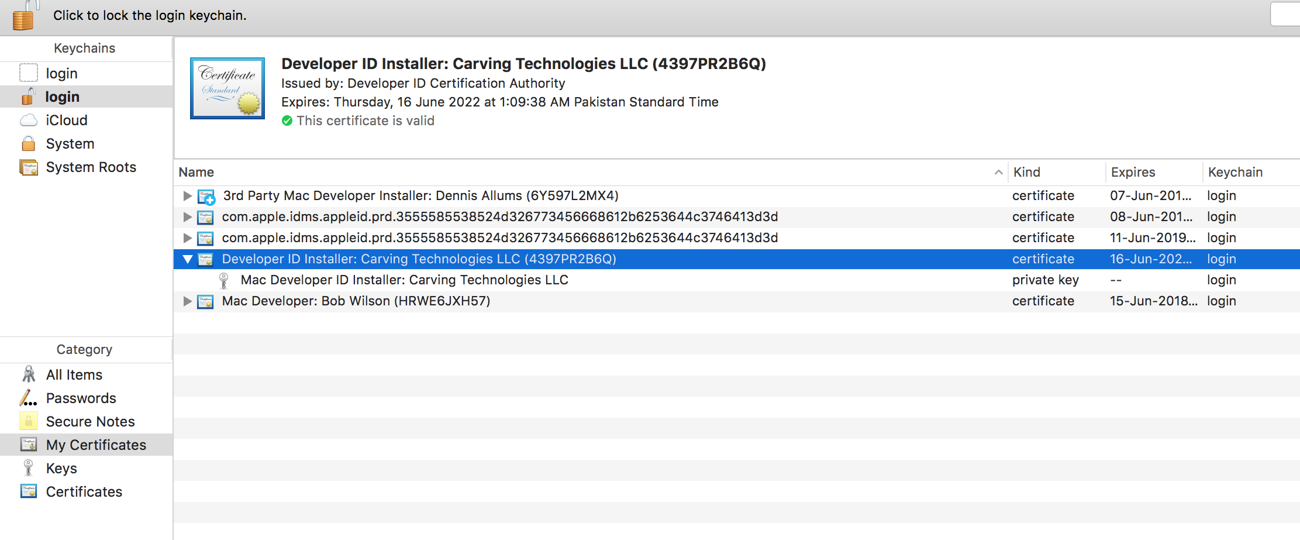Expand Mac Developer: Bob Wilson certificate
Image resolution: width=1300 pixels, height=540 pixels.
click(x=187, y=301)
